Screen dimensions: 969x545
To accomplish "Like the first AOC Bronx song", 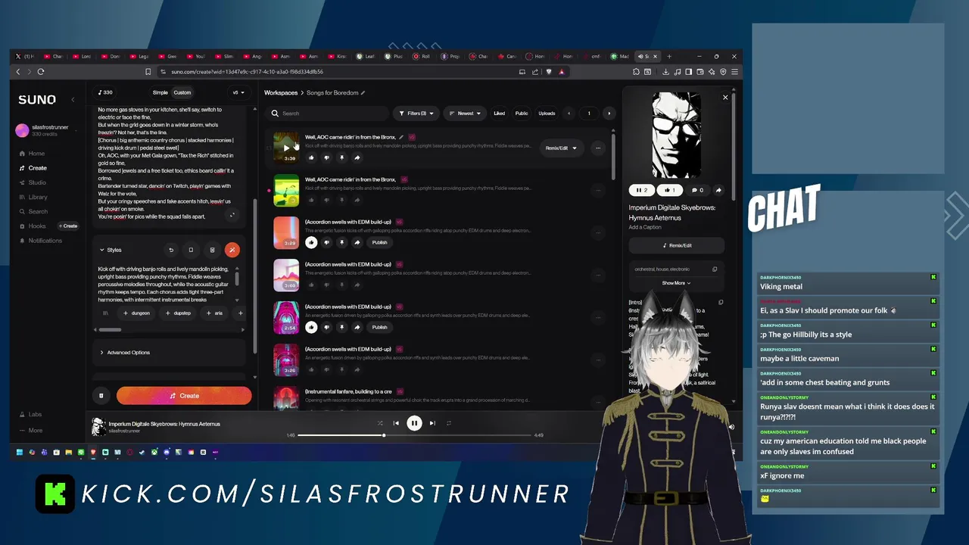I will (x=311, y=157).
